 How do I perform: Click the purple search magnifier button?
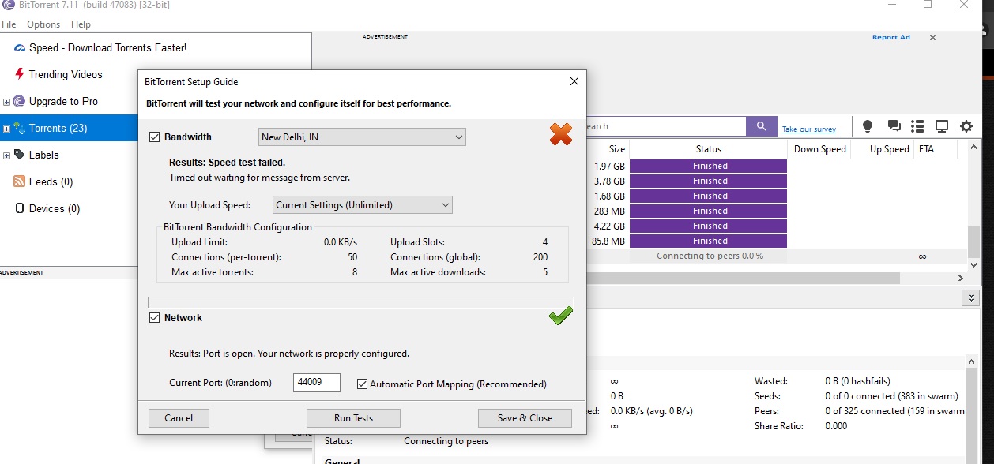click(761, 126)
